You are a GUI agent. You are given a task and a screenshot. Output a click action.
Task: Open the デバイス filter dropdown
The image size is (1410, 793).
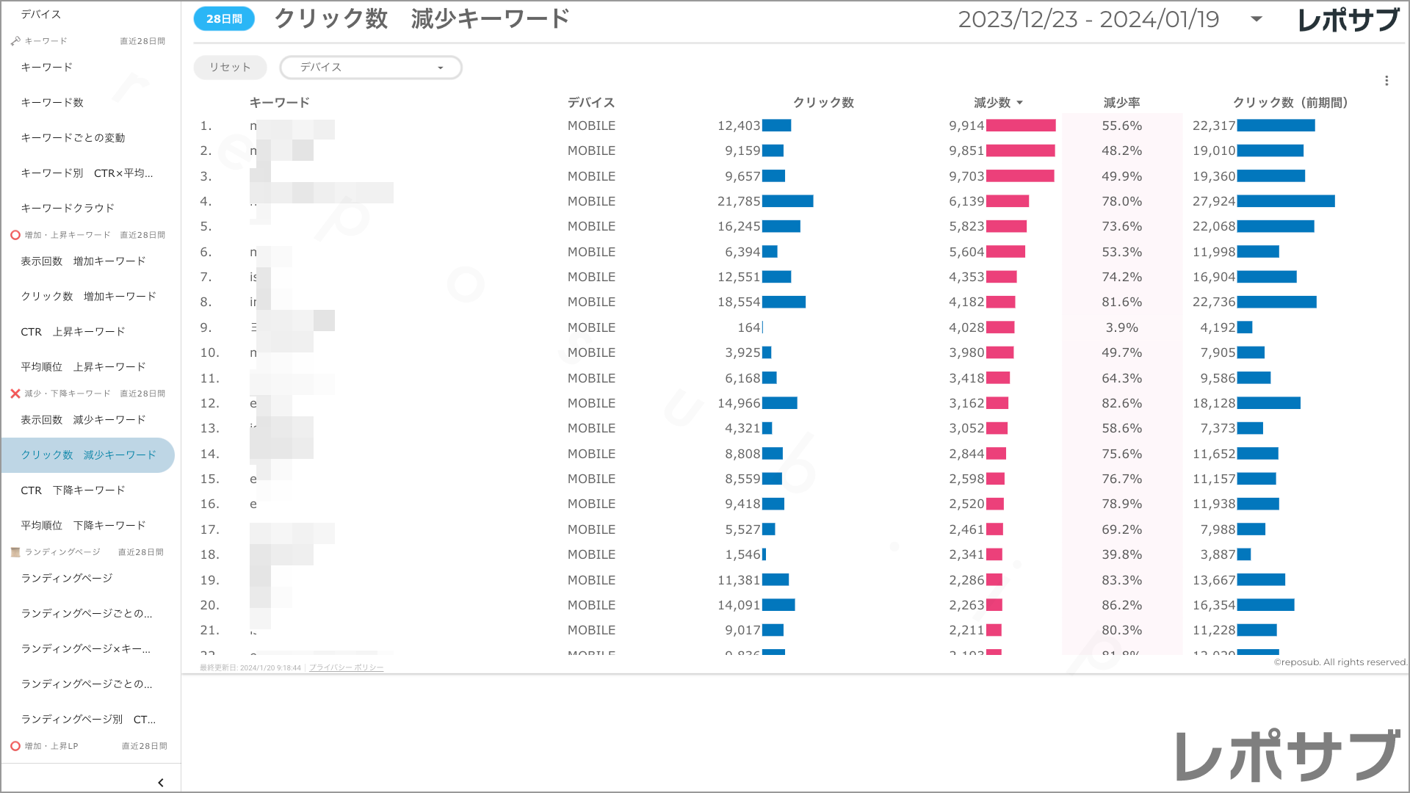coord(371,68)
